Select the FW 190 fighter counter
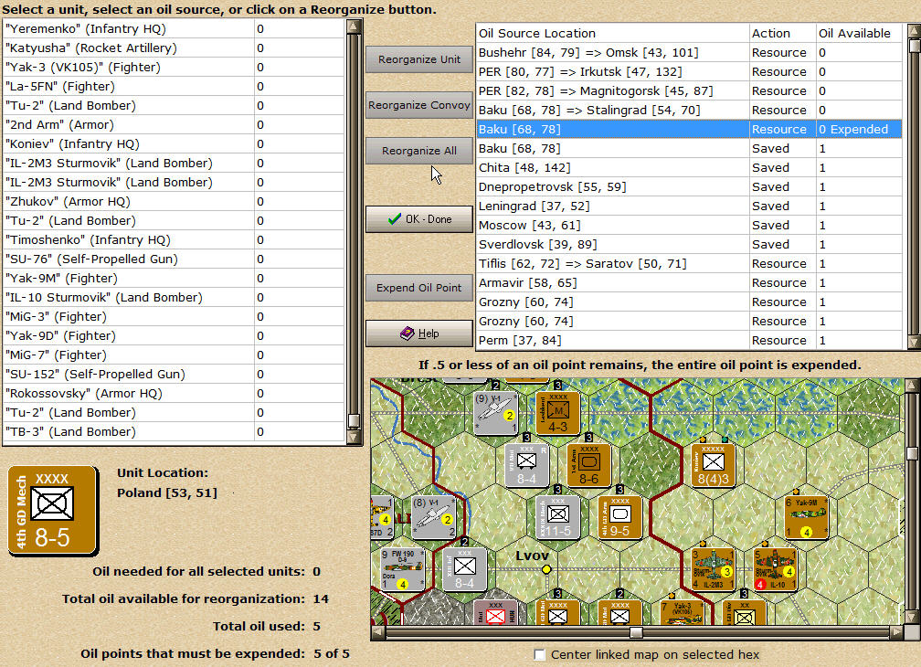Viewport: 921px width, 667px height. coord(403,569)
